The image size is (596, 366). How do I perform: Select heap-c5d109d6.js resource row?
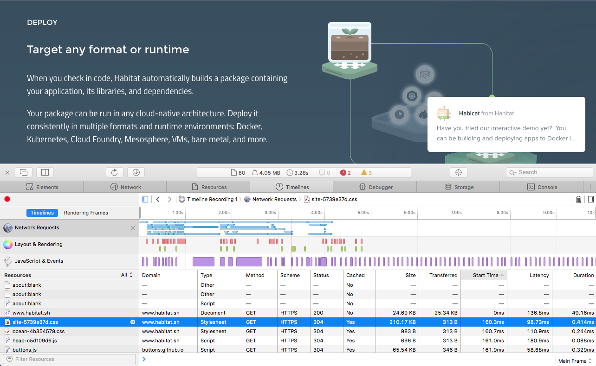coord(70,341)
